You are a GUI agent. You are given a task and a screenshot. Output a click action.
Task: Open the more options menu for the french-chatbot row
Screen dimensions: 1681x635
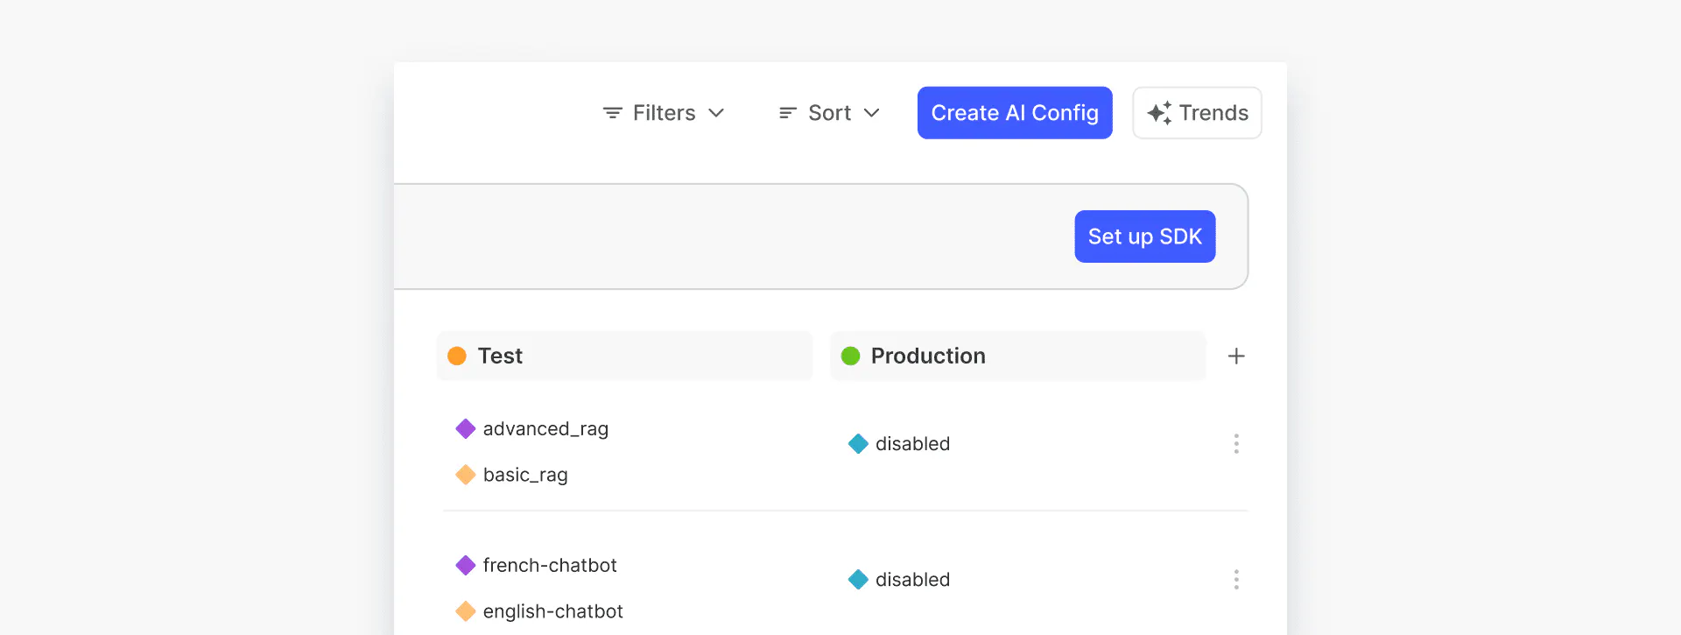(x=1235, y=580)
